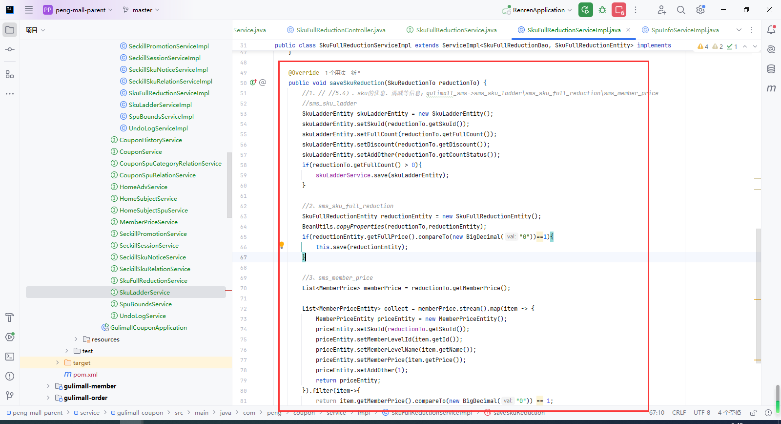Open the Git tool window

pos(10,396)
